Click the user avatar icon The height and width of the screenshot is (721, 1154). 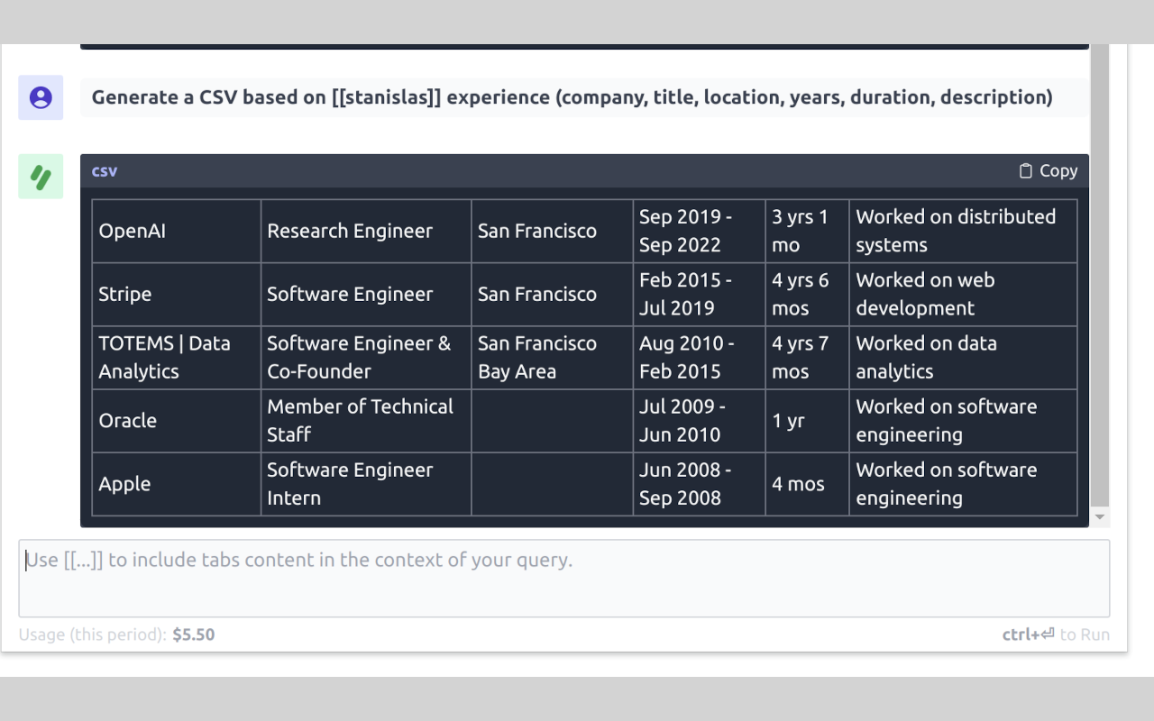41,97
